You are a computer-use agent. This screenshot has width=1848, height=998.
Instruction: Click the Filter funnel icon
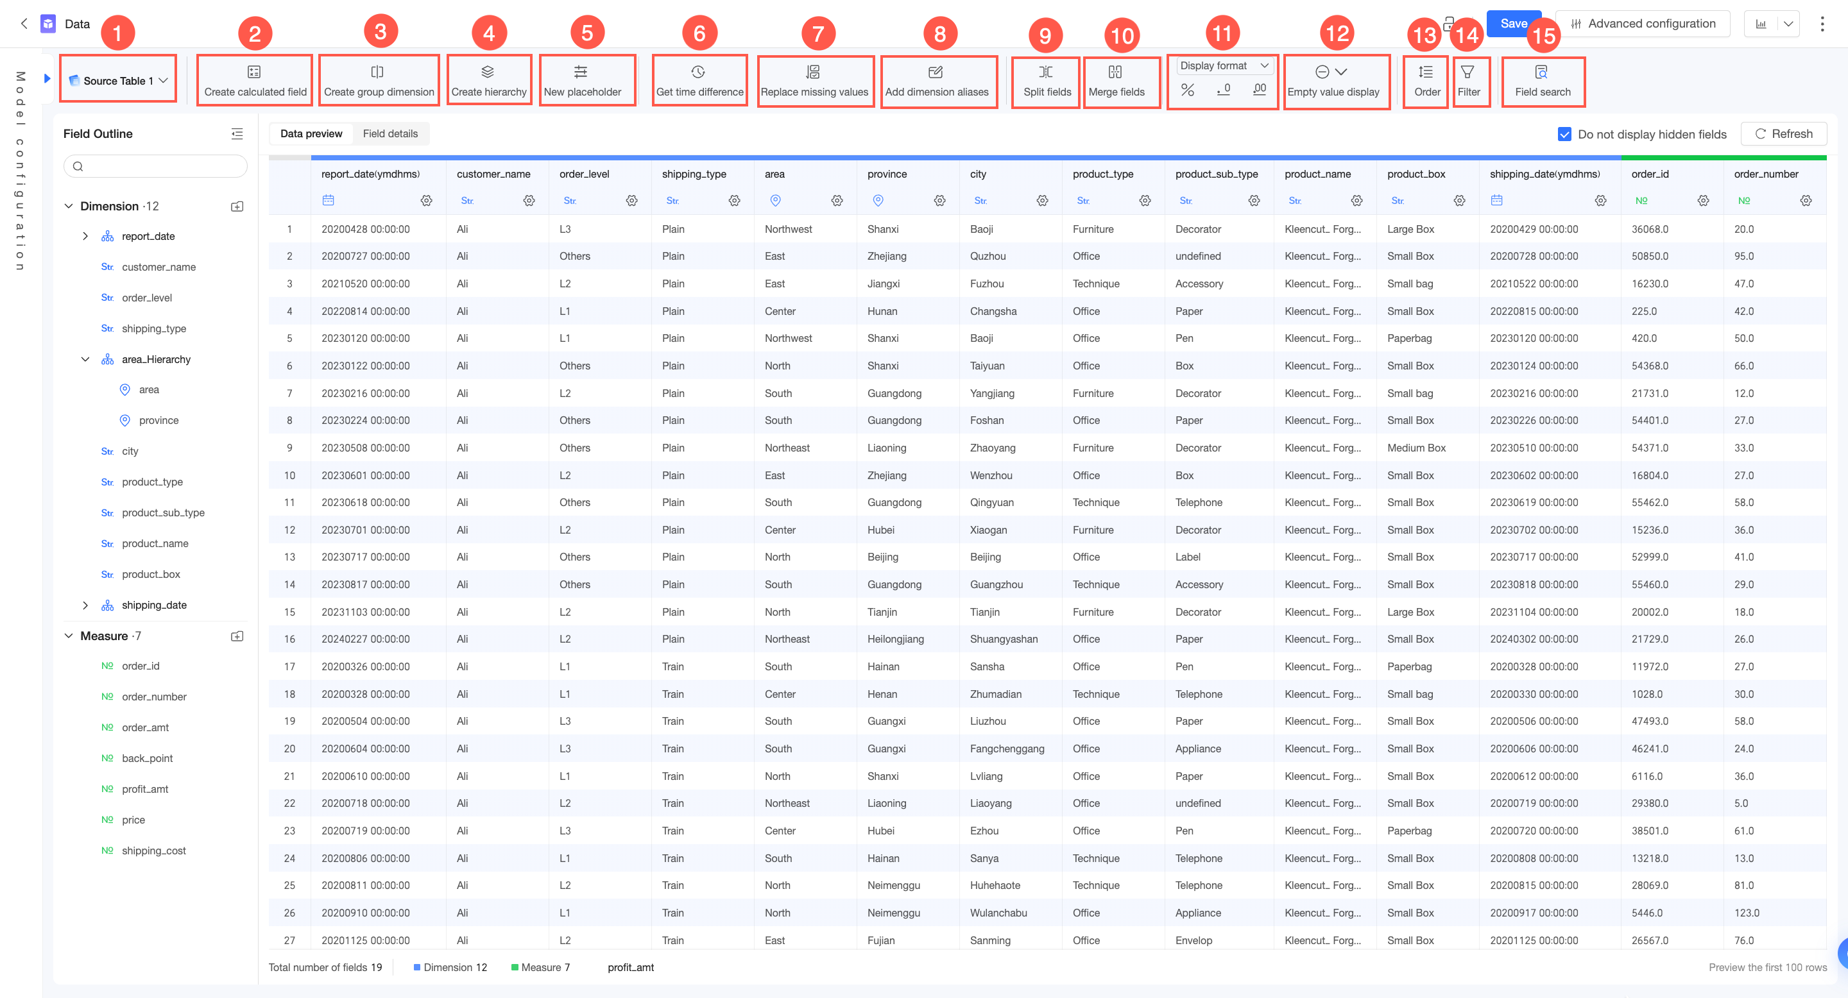point(1467,72)
